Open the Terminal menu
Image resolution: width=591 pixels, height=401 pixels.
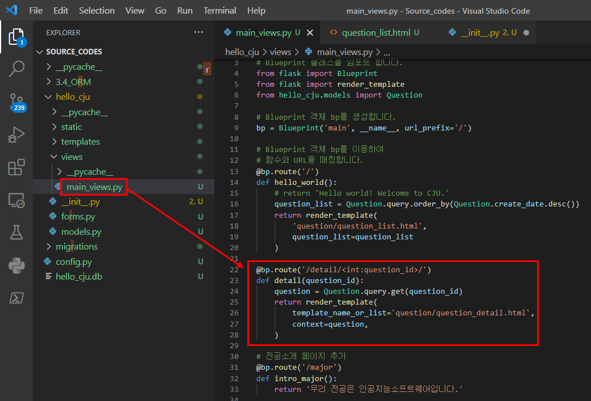pos(219,11)
